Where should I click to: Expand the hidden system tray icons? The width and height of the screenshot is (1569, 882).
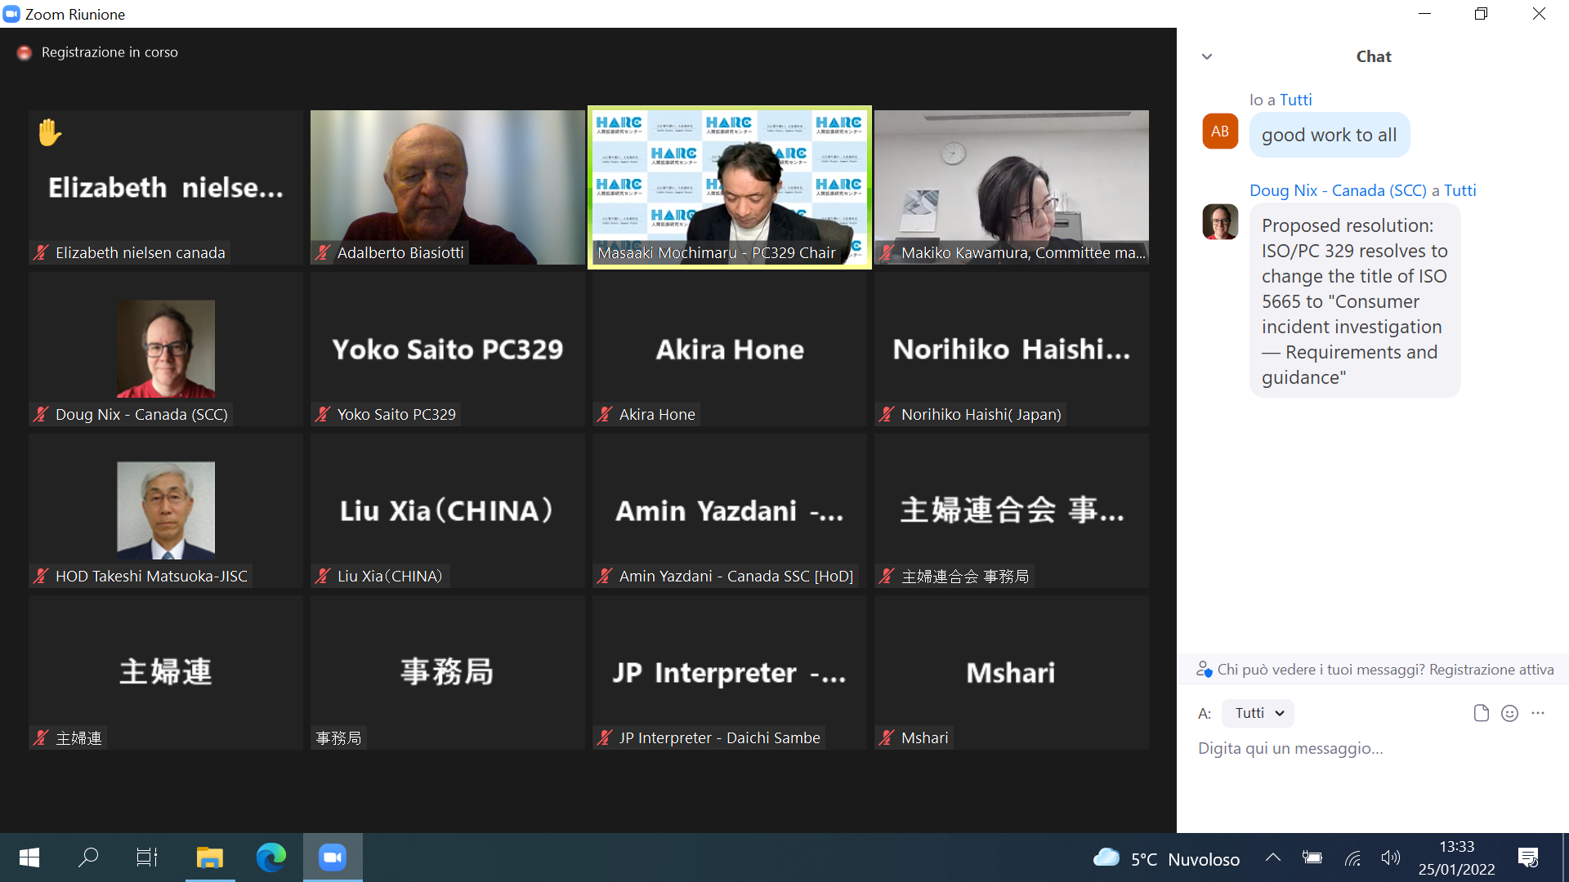[x=1272, y=857]
